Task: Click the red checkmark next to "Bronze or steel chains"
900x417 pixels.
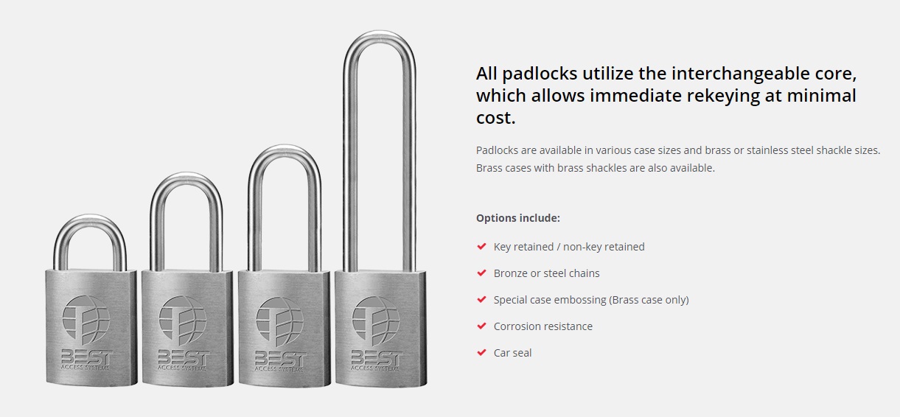Action: tap(481, 273)
